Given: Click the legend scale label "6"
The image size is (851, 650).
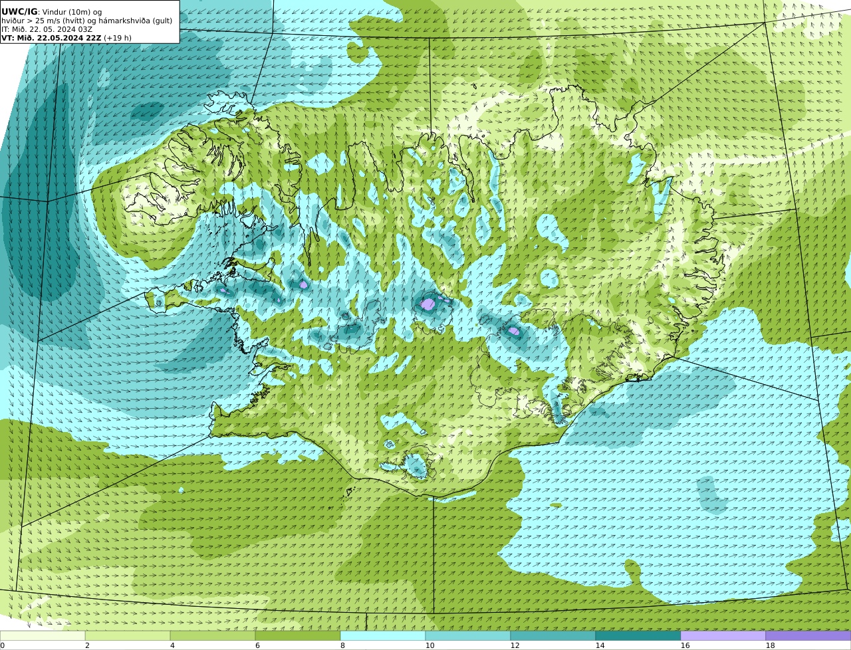Looking at the screenshot, I should pos(257,645).
